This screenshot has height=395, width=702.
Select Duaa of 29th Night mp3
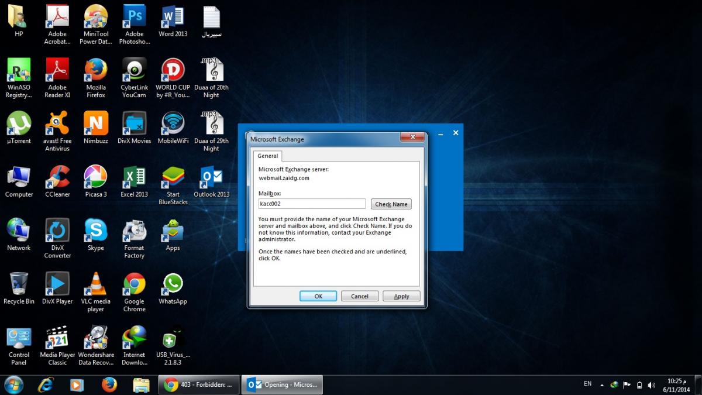tap(212, 132)
